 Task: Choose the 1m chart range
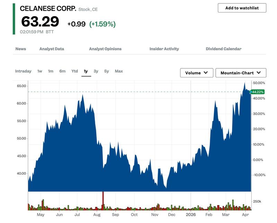pyautogui.click(x=51, y=71)
